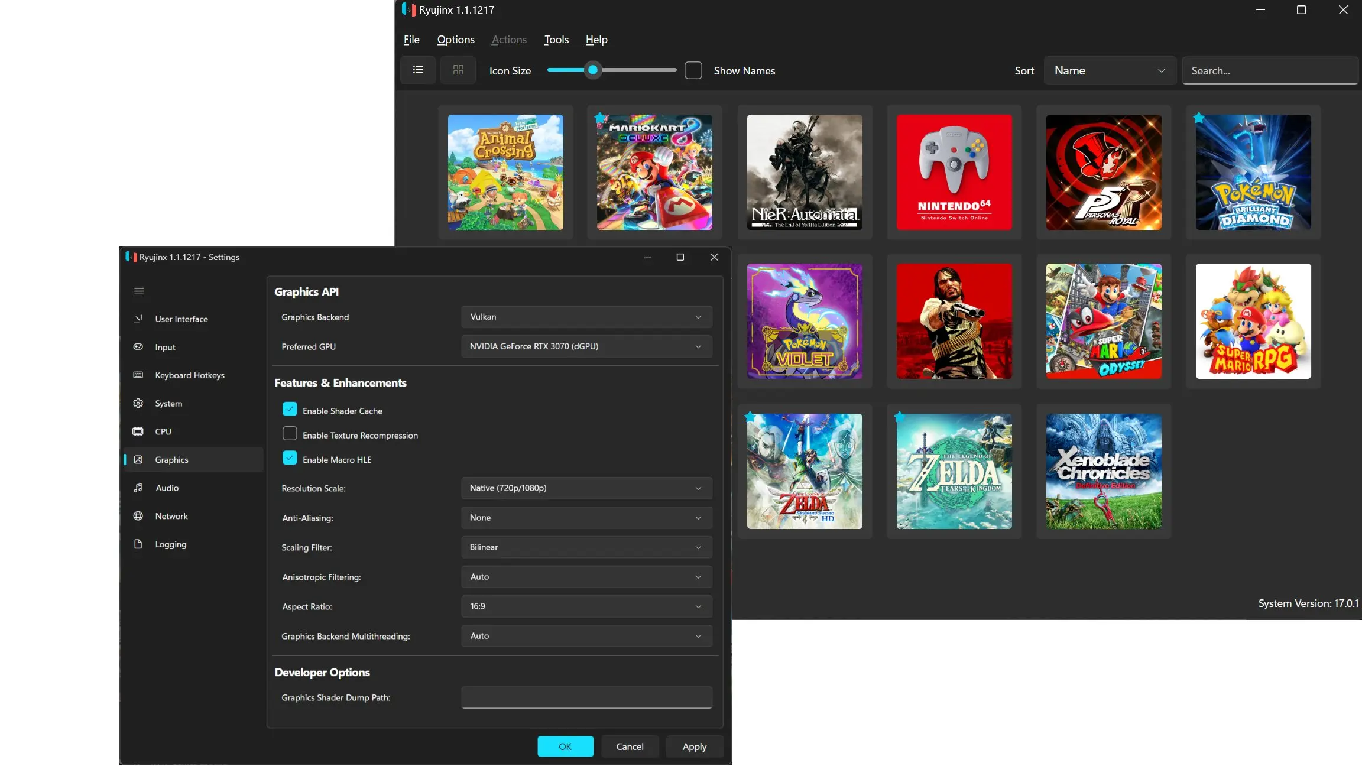1362x766 pixels.
Task: Switch to grid view layout icon
Action: pos(458,70)
